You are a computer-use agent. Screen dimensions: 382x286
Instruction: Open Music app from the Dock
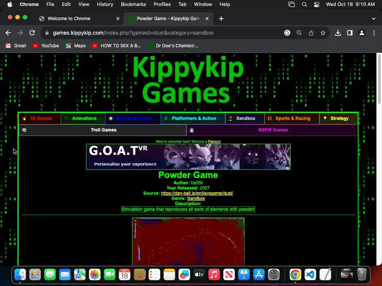click(x=214, y=275)
